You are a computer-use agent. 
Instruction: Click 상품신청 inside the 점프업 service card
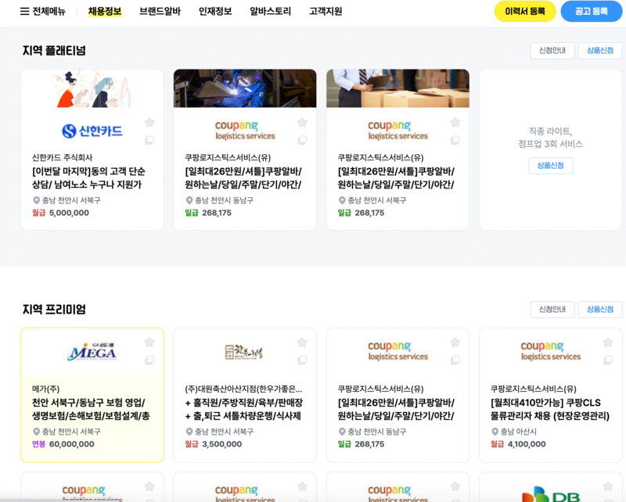pyautogui.click(x=550, y=166)
